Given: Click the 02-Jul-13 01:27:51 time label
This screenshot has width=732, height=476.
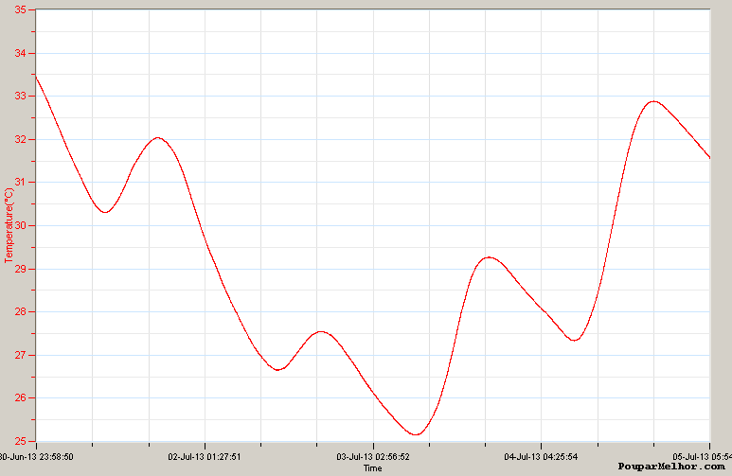Looking at the screenshot, I should 205,457.
